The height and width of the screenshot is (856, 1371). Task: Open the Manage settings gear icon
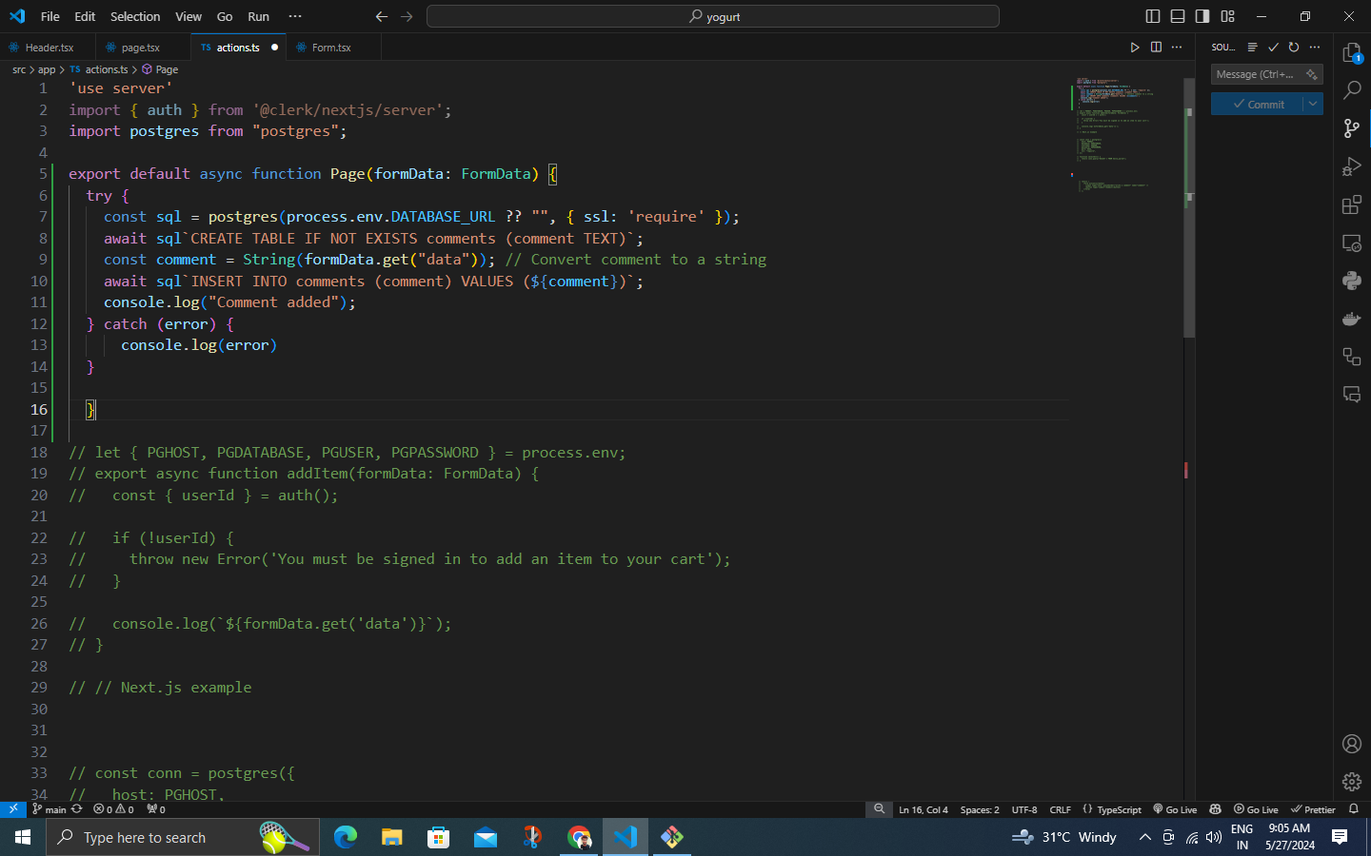coord(1351,782)
